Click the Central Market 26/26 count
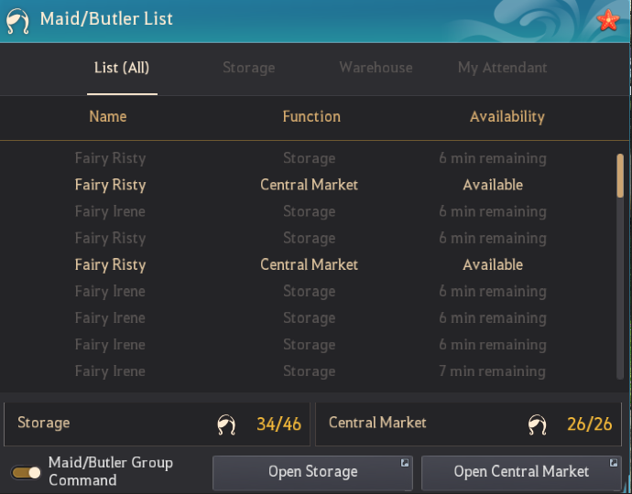This screenshot has height=494, width=632. (590, 424)
